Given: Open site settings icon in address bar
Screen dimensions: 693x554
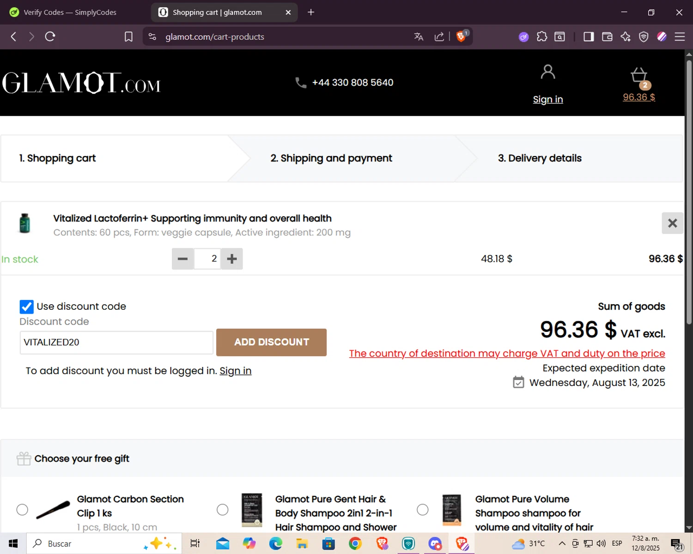Looking at the screenshot, I should pos(152,37).
